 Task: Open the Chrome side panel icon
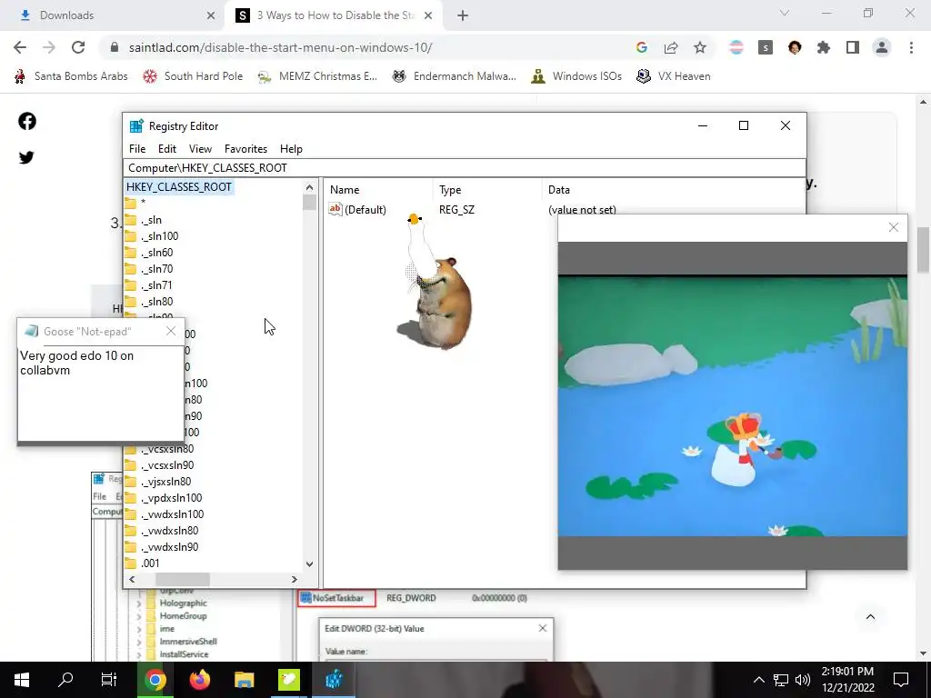[853, 47]
